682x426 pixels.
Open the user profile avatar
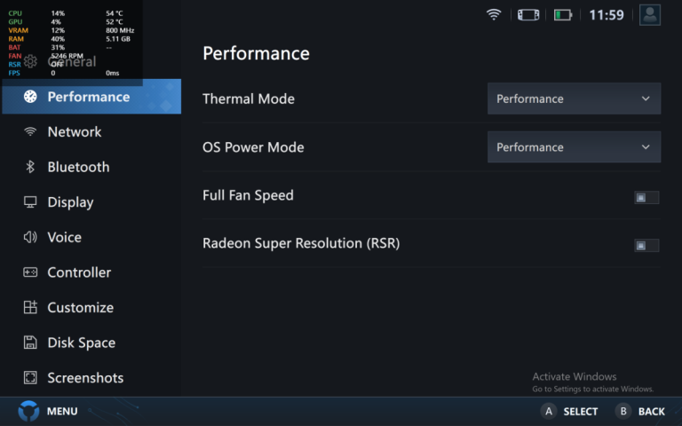pos(650,14)
